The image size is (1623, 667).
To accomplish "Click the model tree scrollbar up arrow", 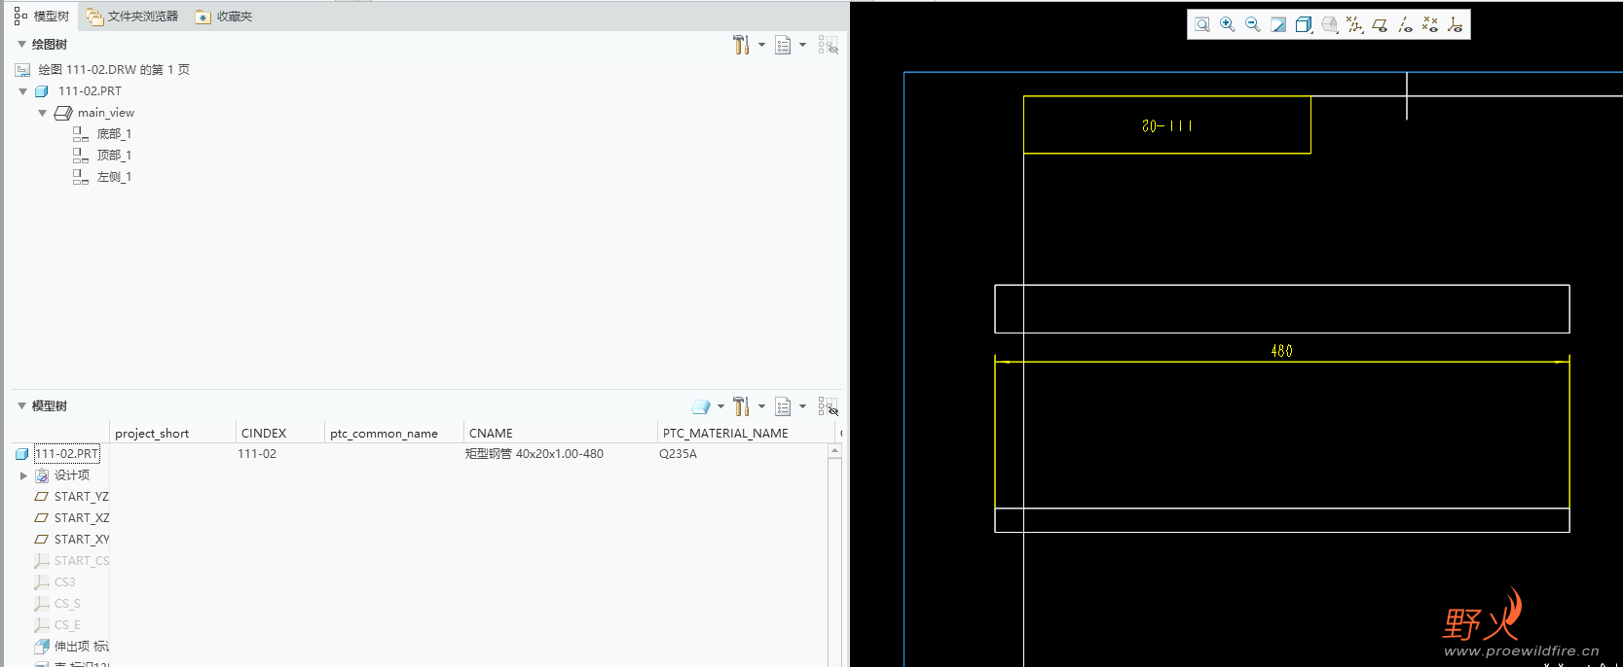I will 834,451.
